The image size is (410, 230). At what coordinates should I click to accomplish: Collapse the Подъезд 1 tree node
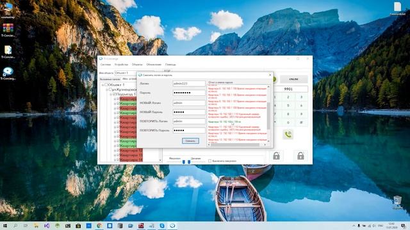(x=111, y=94)
